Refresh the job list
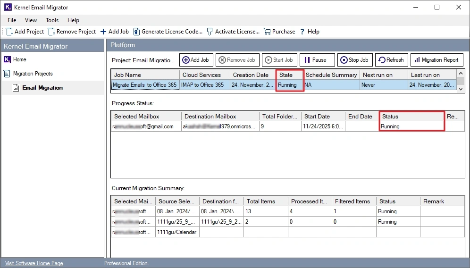This screenshot has height=268, width=470. pos(392,60)
